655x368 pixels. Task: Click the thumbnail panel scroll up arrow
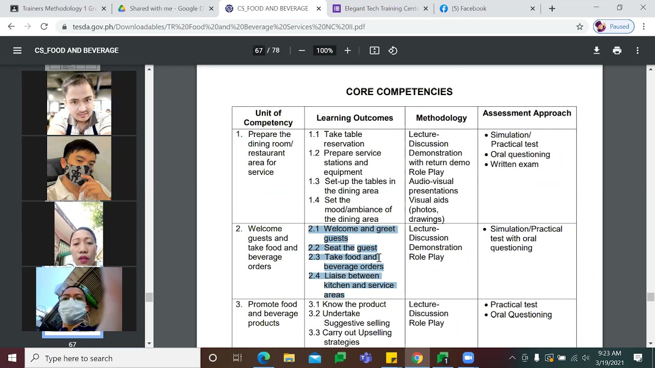click(x=149, y=69)
